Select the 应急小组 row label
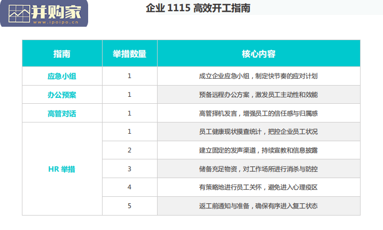The height and width of the screenshot is (230, 383). pos(62,76)
